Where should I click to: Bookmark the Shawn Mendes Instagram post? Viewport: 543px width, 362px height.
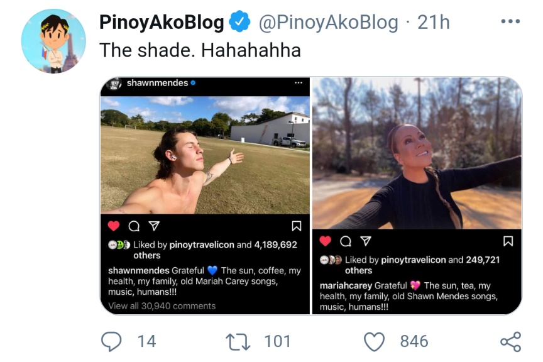[x=297, y=226]
